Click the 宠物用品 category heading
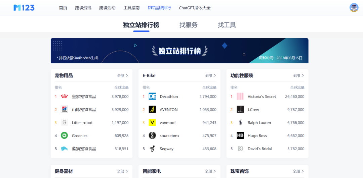This screenshot has height=178, width=363. (64, 75)
